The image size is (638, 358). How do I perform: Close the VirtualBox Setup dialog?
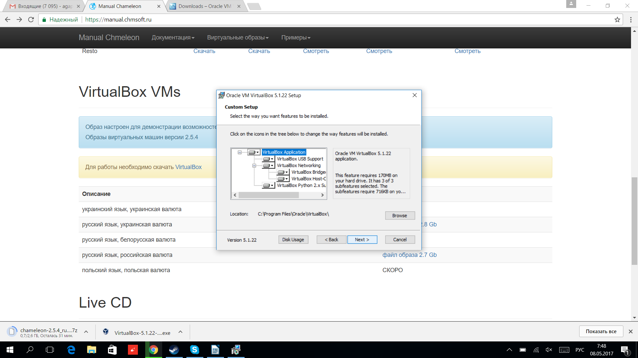pos(414,95)
